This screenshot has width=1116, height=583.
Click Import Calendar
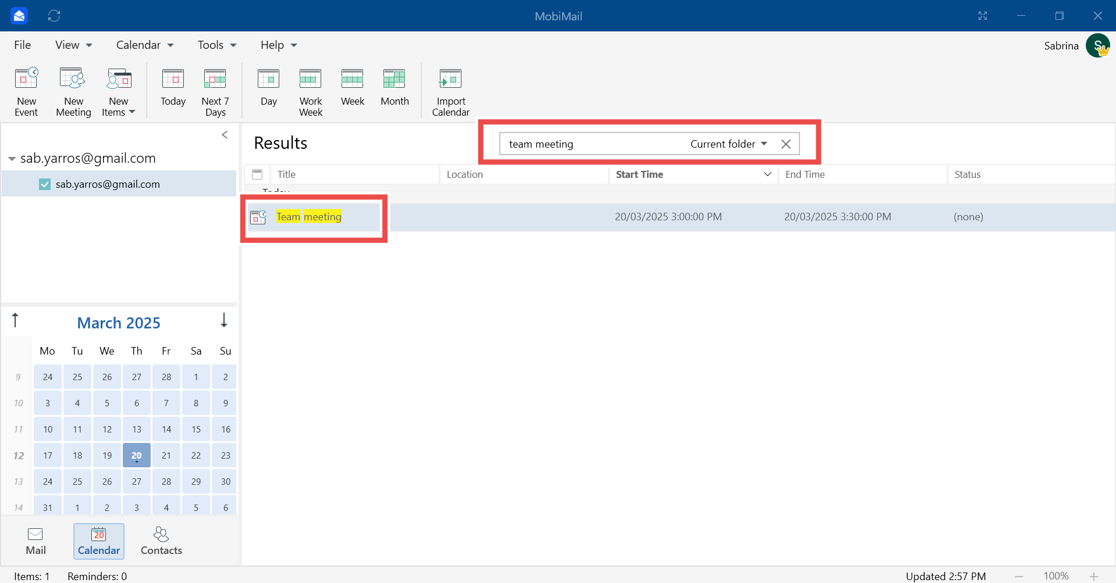[450, 92]
